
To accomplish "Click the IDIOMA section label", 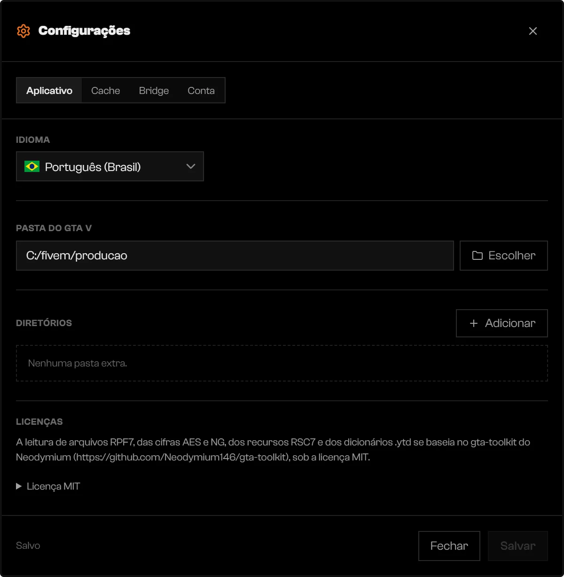I will pos(33,140).
